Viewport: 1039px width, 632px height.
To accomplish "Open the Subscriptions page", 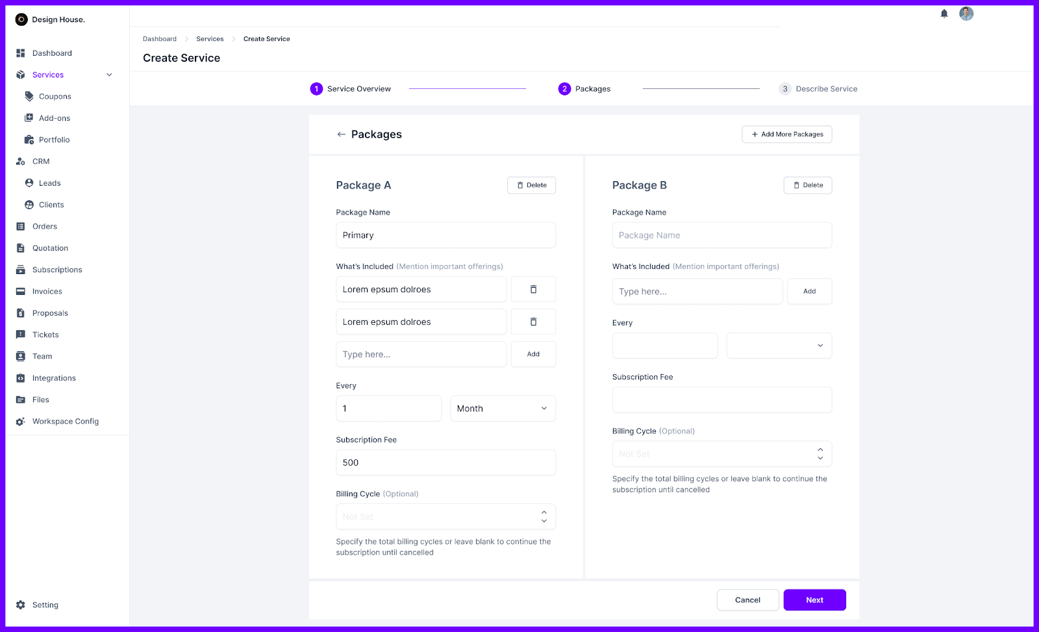I will point(57,270).
